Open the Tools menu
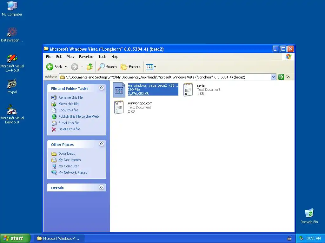Screen dimensions: 325x243 [103, 57]
